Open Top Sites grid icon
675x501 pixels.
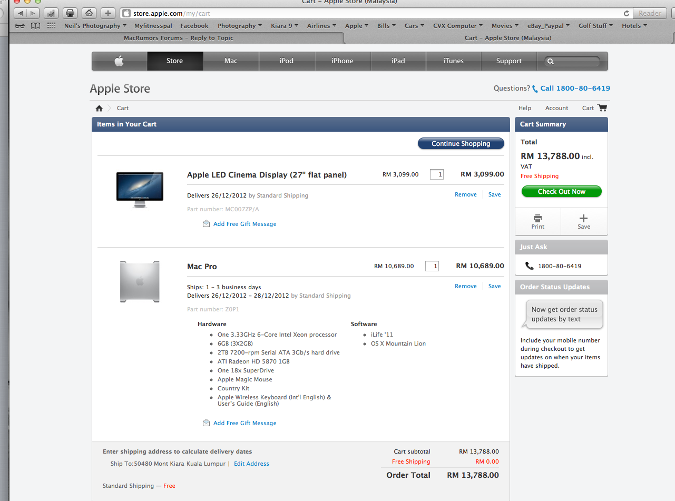coord(51,26)
